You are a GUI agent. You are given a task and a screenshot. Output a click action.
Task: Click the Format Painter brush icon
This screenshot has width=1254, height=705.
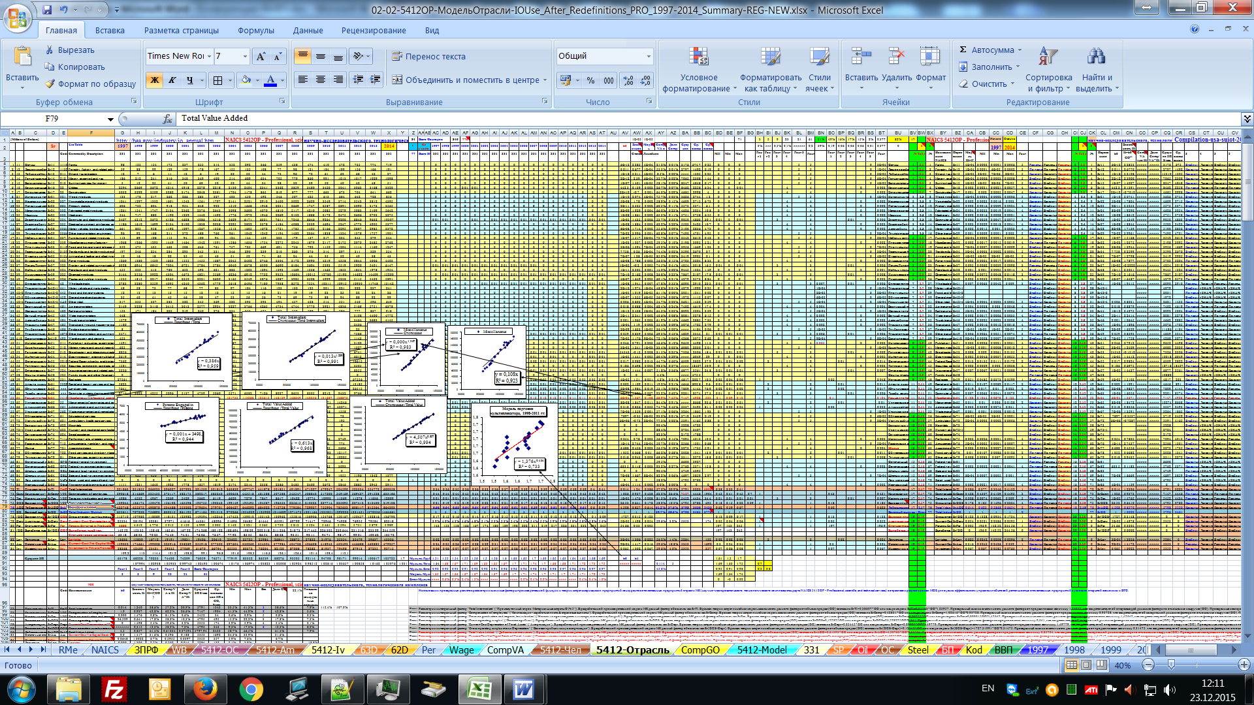[x=50, y=84]
